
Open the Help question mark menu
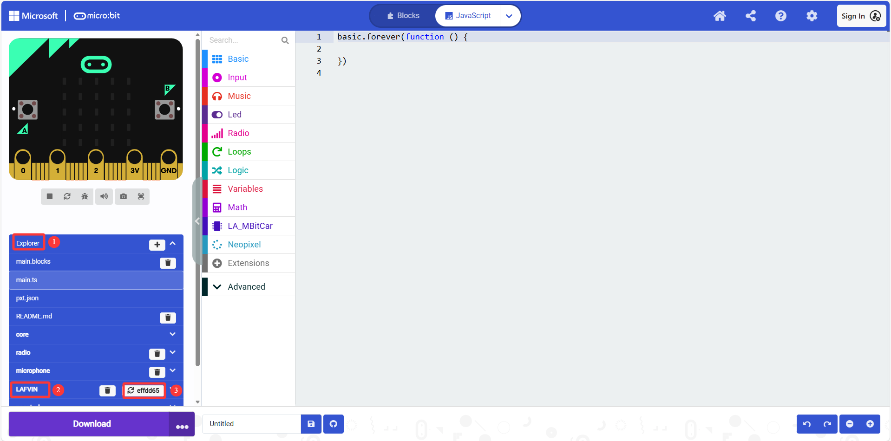pos(781,16)
